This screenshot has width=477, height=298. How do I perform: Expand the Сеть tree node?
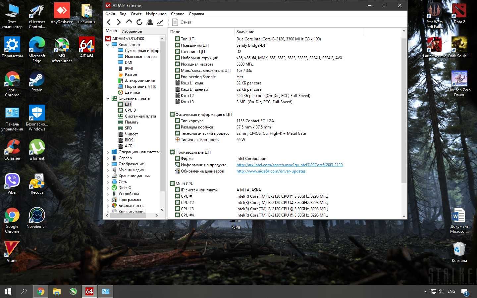(x=108, y=182)
